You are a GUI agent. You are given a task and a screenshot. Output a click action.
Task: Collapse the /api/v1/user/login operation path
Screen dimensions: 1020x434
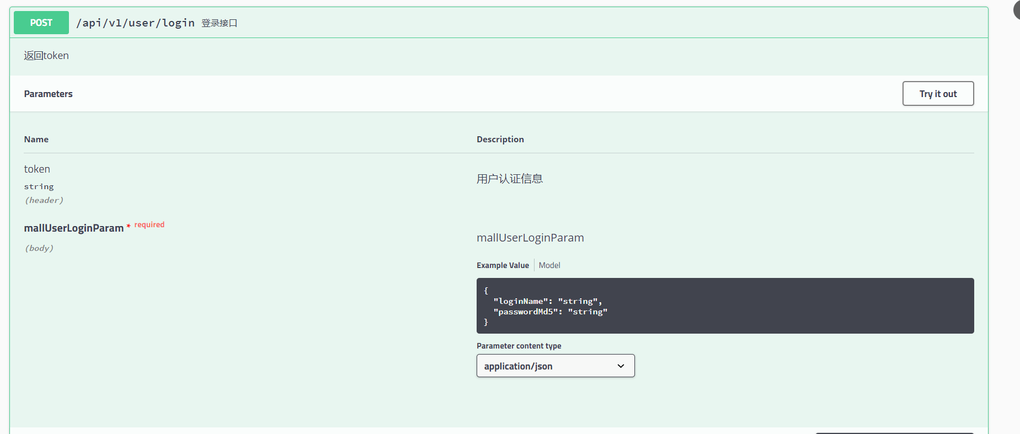135,23
